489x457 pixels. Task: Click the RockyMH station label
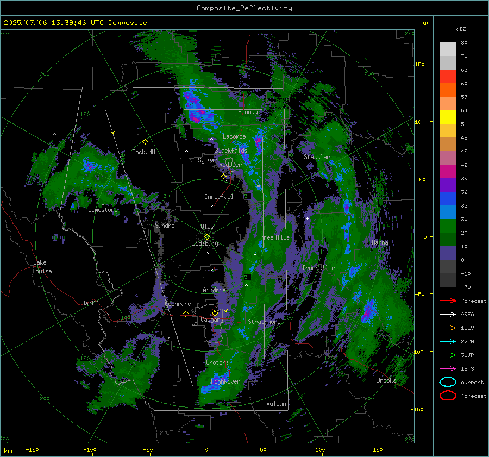click(x=143, y=152)
